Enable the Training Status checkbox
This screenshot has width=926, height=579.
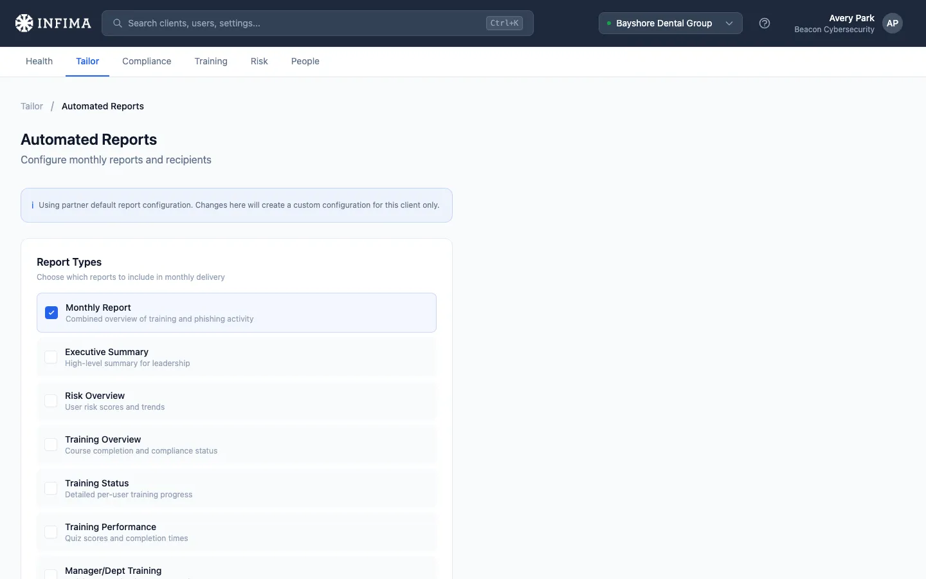[x=51, y=488]
